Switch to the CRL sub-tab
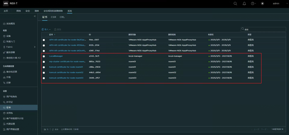This screenshot has height=135, width=289. pyautogui.click(x=62, y=17)
